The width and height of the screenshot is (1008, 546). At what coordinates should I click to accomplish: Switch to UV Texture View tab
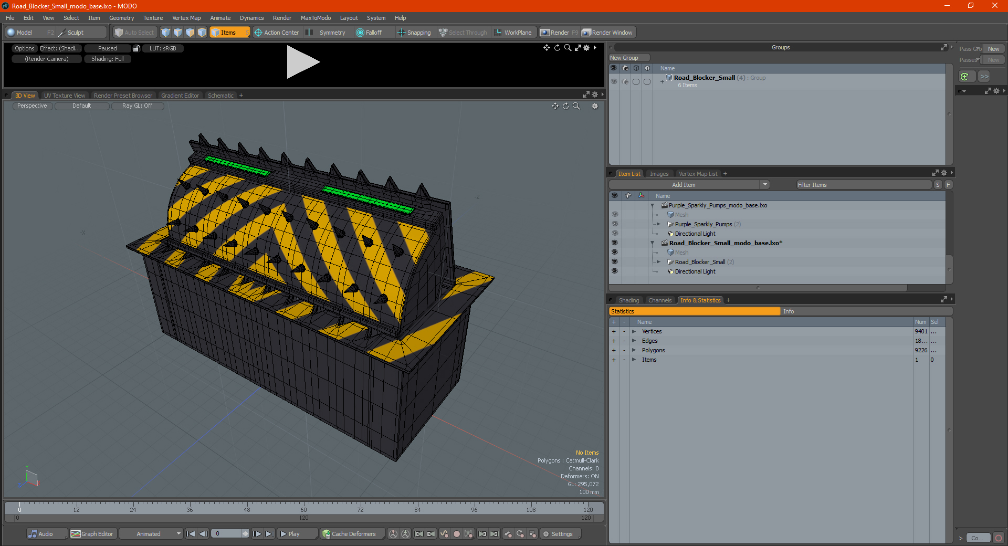coord(65,96)
